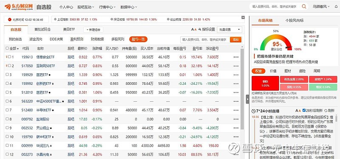Check the box for row 5 医药ETF 512010
The width and height of the screenshot is (340, 159).
pos(7,92)
